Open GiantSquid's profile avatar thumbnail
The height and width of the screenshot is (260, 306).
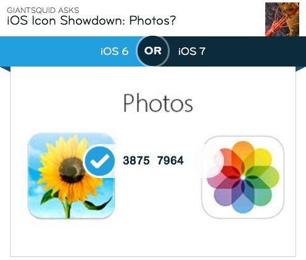coord(282,20)
